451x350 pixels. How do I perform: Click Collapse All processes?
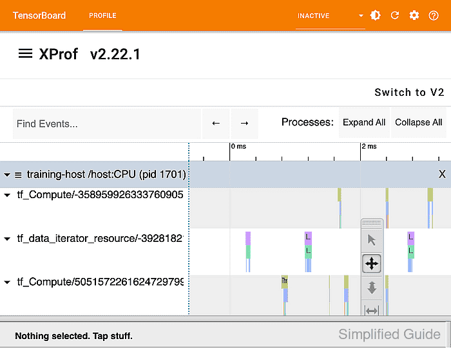pyautogui.click(x=419, y=122)
